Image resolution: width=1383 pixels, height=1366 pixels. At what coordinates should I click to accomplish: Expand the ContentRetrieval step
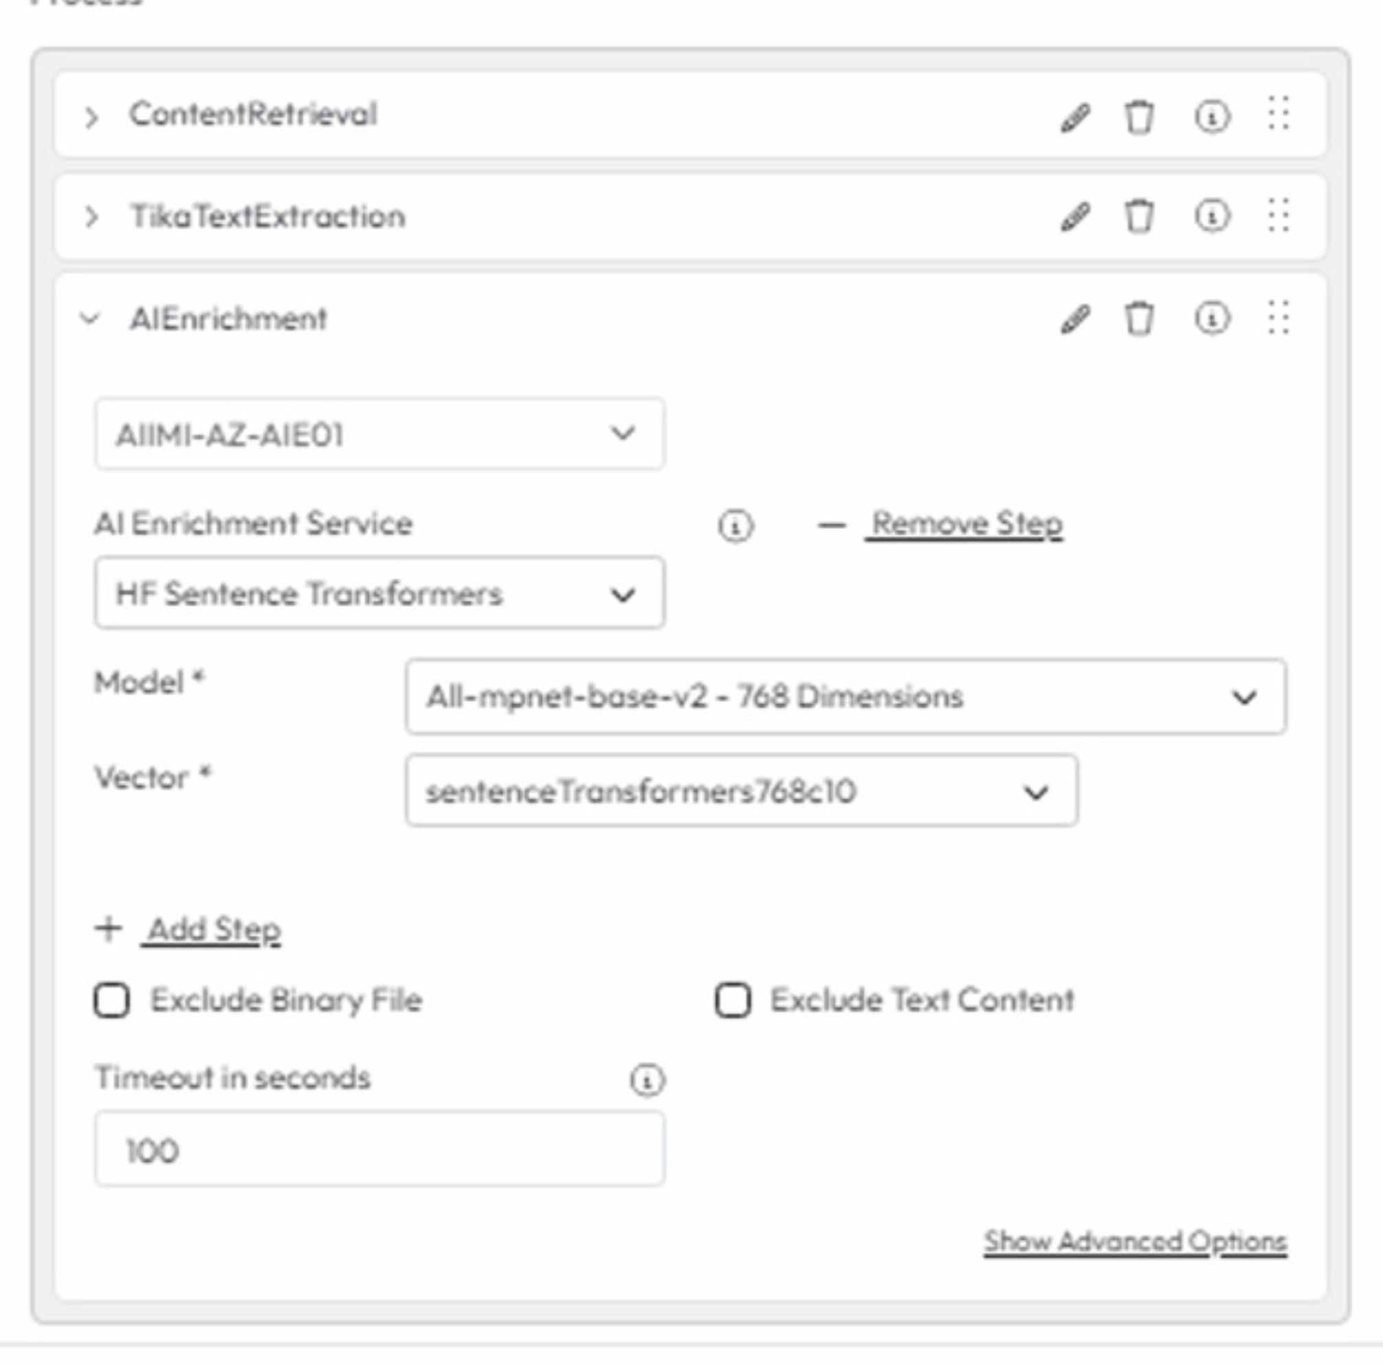(x=91, y=118)
